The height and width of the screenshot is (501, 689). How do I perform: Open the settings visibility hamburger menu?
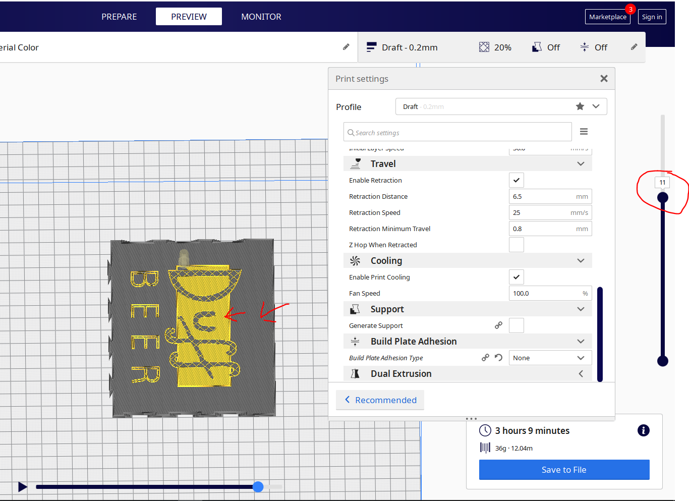tap(584, 132)
